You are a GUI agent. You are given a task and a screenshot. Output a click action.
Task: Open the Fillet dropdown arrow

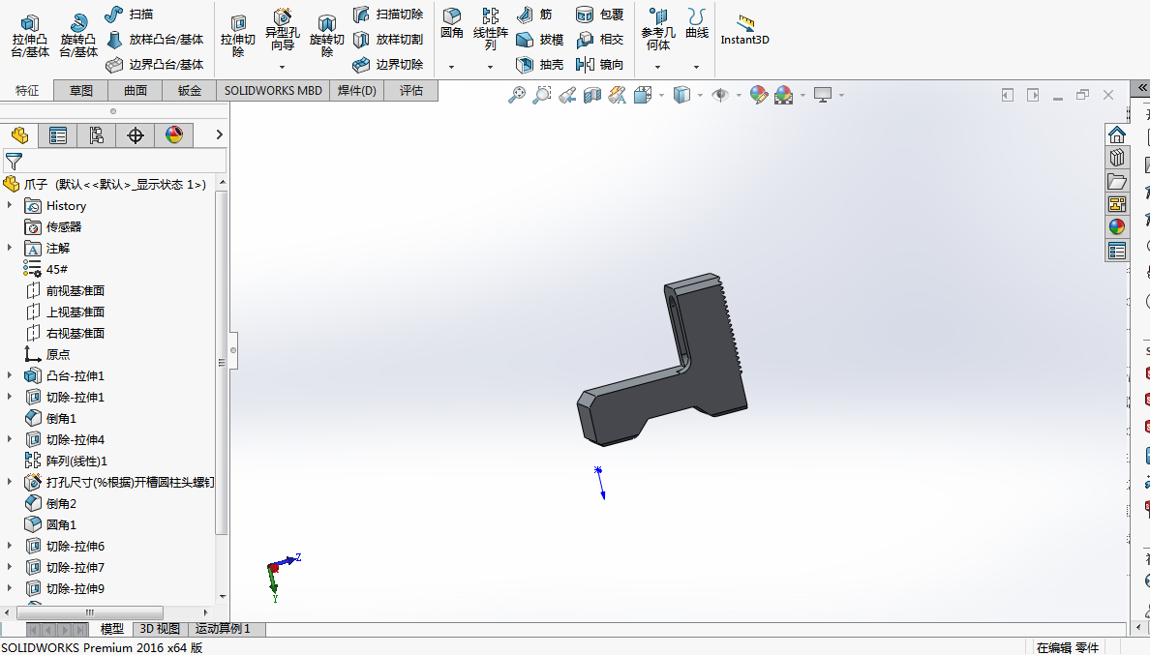[452, 67]
